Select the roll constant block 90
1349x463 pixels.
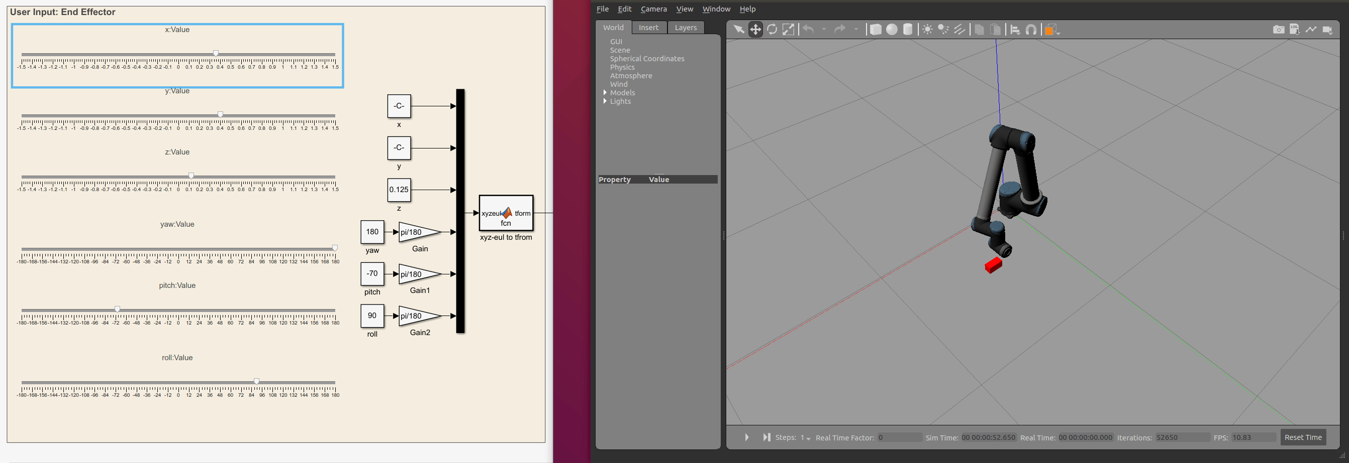(372, 316)
